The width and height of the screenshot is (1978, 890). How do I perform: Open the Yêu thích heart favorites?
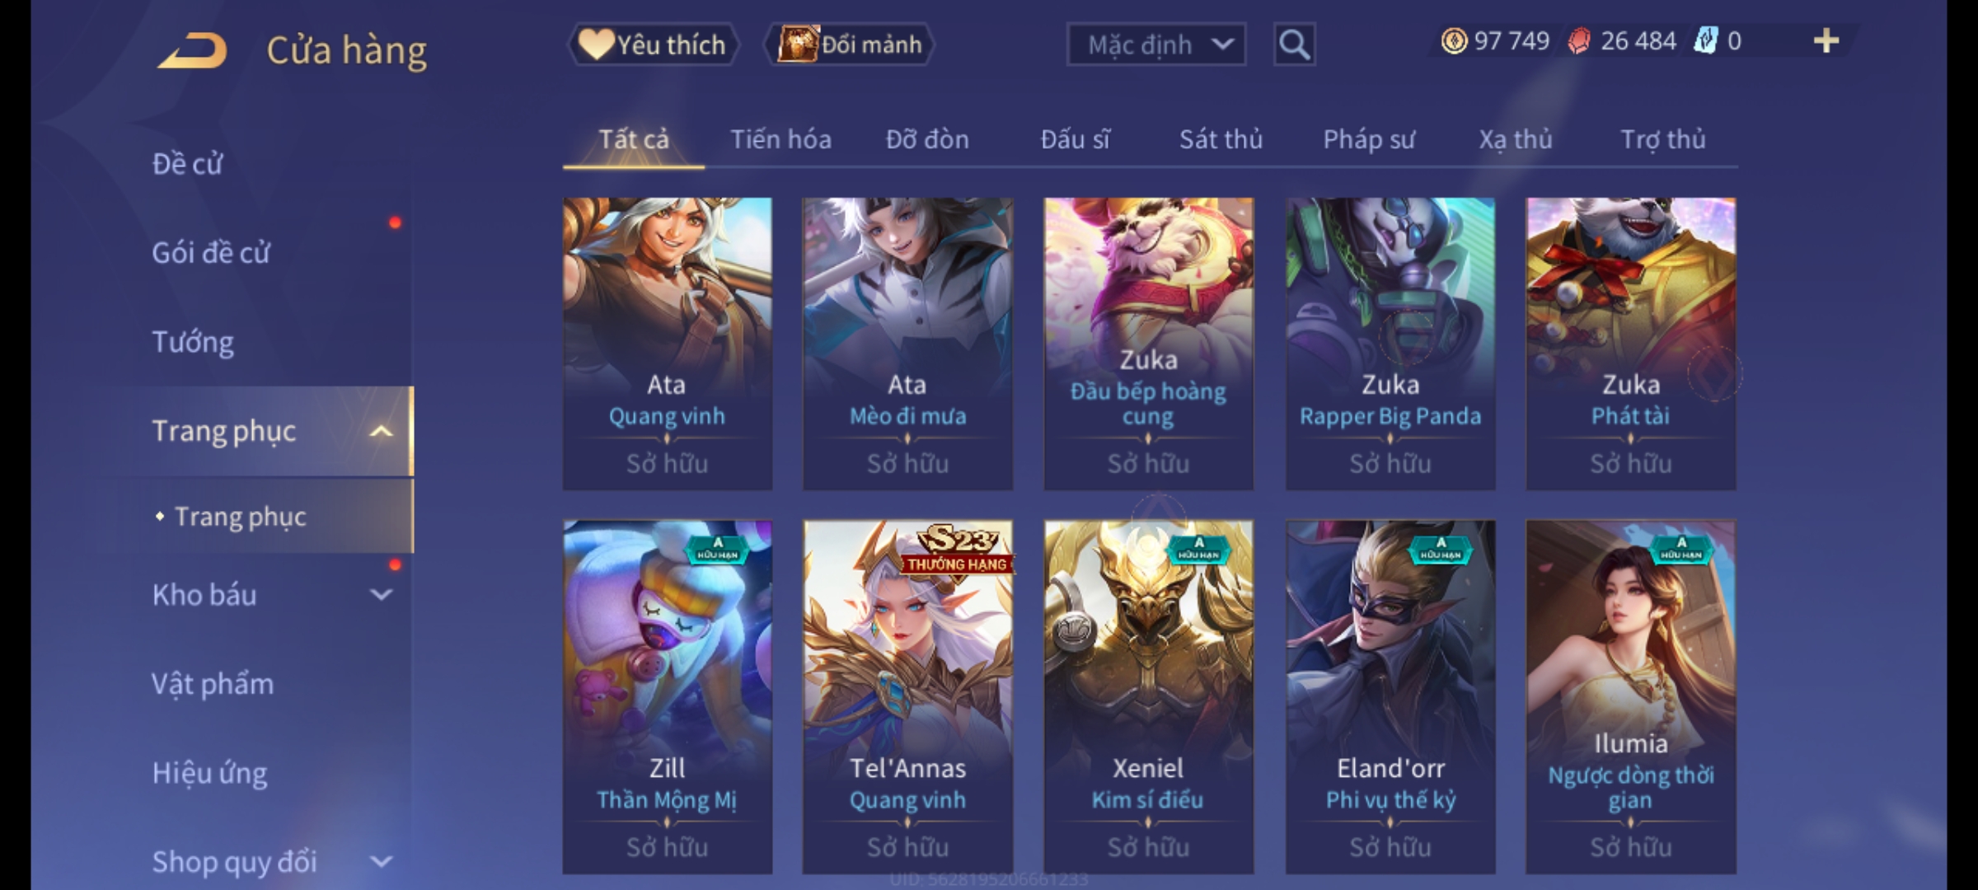pyautogui.click(x=653, y=44)
